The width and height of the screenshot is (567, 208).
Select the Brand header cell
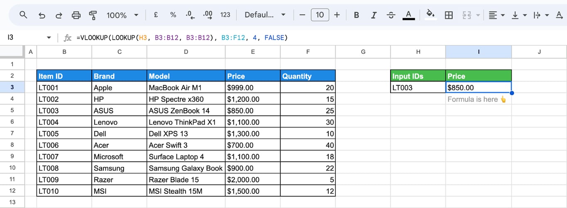(120, 76)
